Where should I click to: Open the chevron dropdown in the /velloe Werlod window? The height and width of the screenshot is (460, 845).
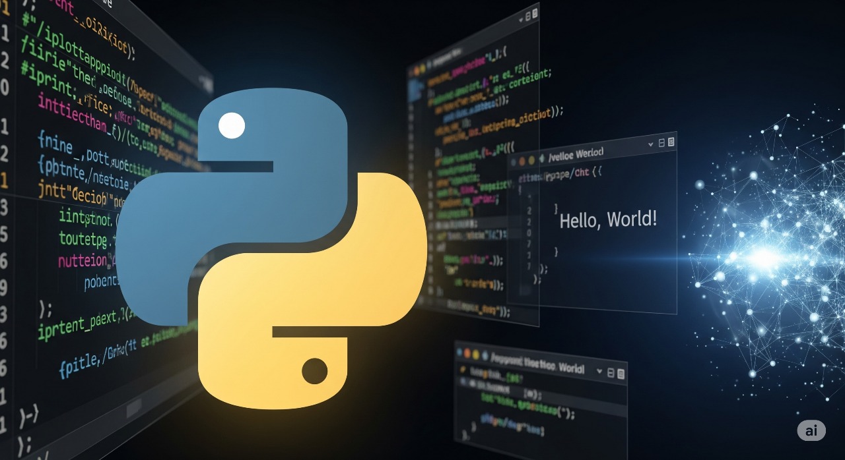point(651,144)
